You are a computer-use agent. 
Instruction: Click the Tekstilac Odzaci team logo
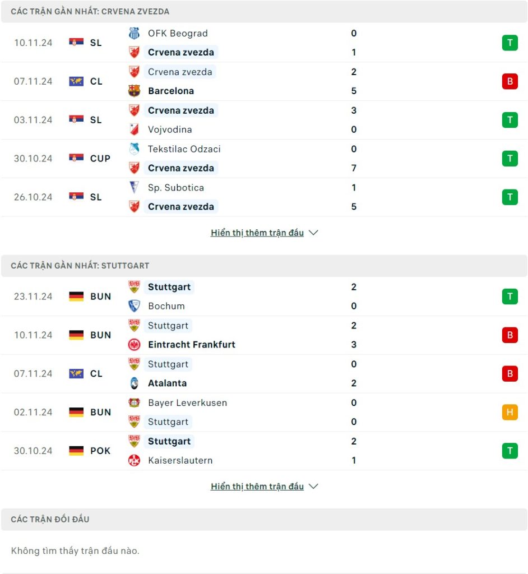[x=134, y=149]
